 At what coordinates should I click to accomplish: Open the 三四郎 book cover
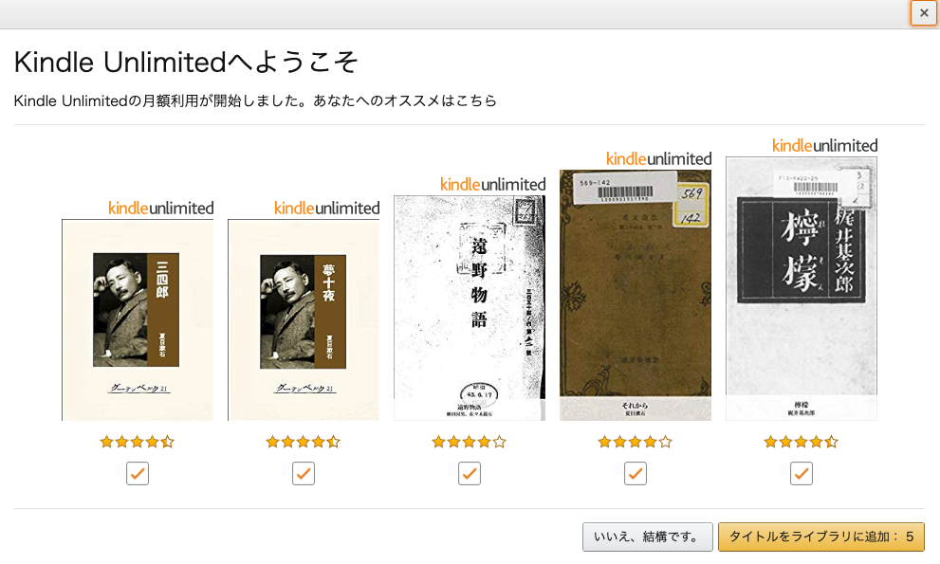pyautogui.click(x=138, y=320)
